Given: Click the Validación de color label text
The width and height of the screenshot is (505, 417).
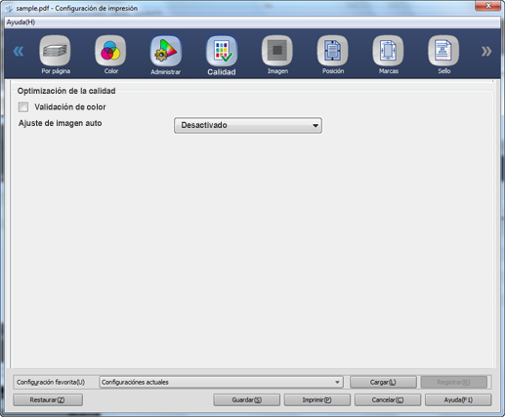Looking at the screenshot, I should 70,107.
